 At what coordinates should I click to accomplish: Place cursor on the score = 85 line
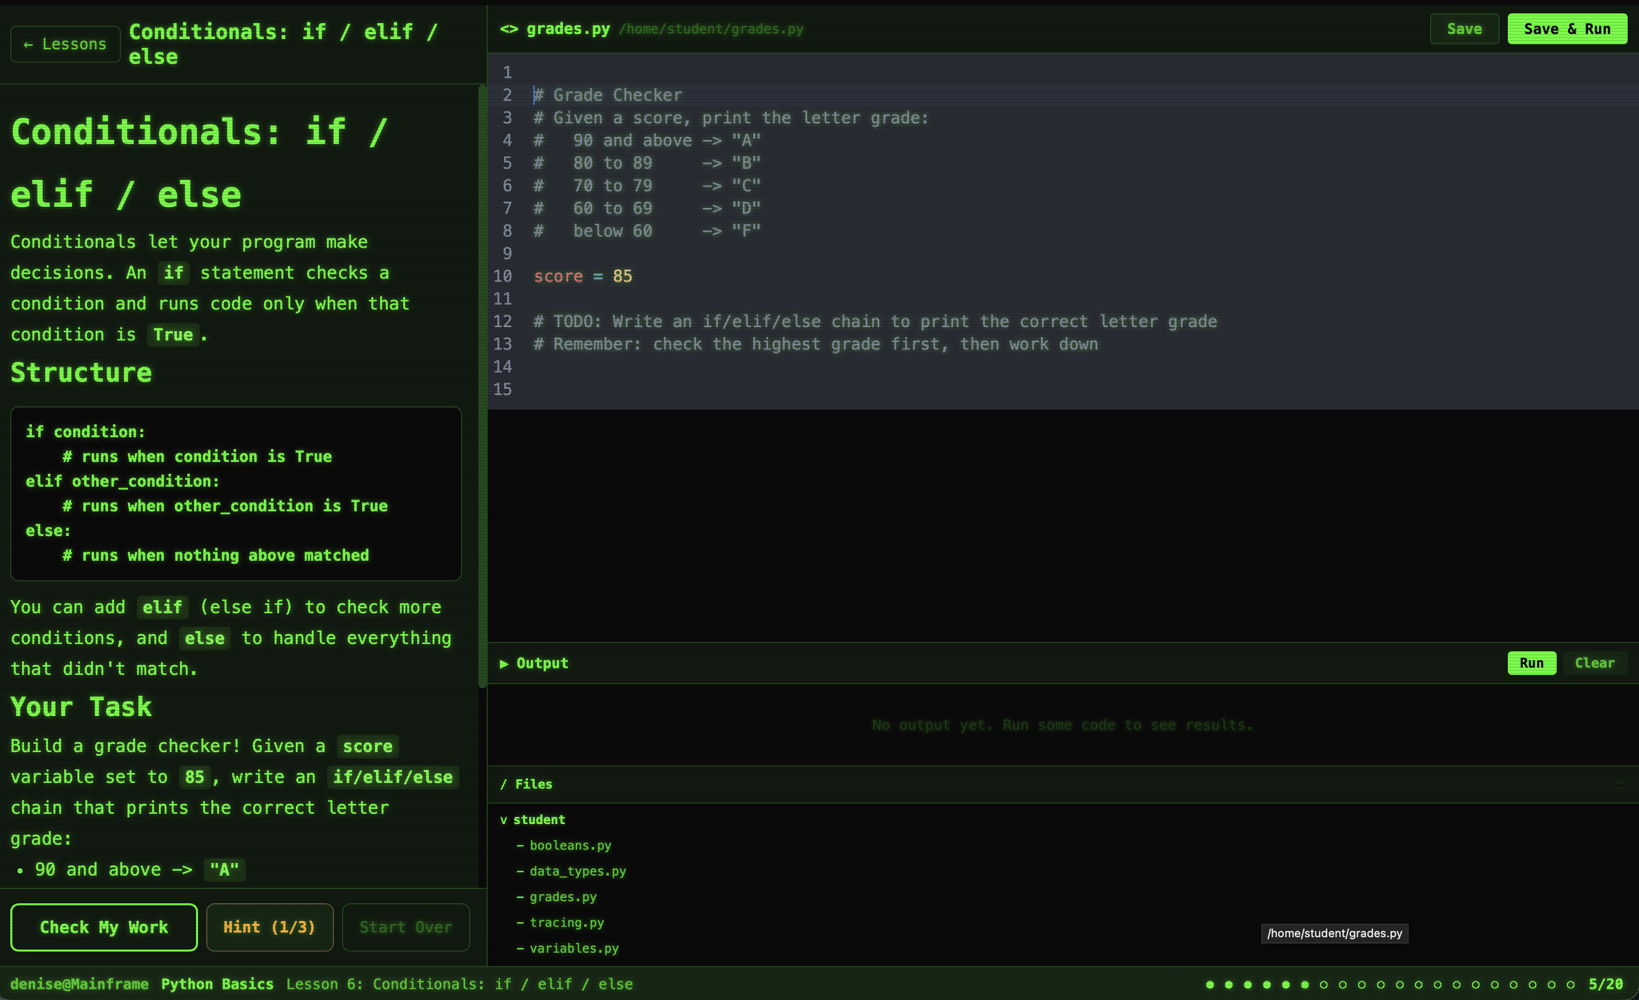pos(583,276)
